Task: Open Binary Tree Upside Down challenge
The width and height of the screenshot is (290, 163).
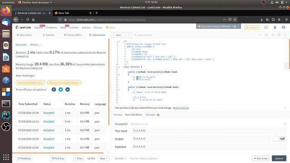Action: pos(64,82)
